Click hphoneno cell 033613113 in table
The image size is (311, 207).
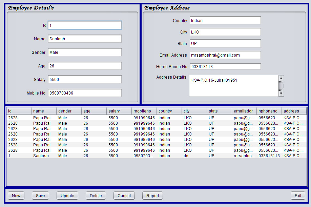(269, 156)
